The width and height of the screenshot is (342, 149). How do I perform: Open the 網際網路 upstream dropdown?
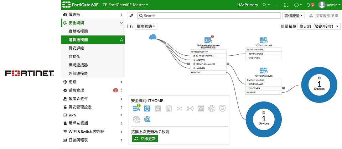(x=146, y=27)
